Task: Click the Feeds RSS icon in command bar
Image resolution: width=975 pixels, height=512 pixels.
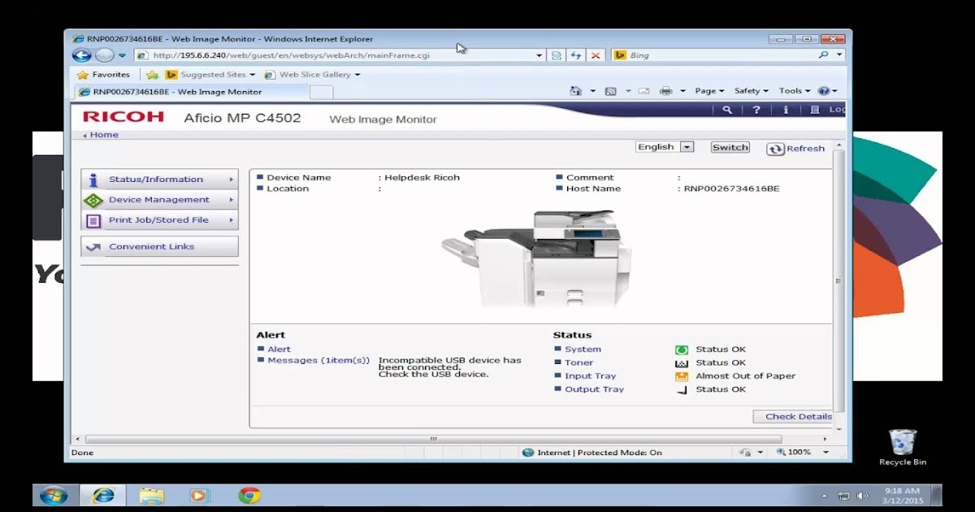Action: tap(611, 91)
